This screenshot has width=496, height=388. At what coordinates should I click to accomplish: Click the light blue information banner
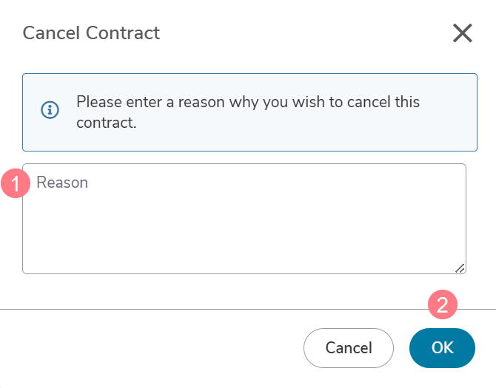coord(249,112)
